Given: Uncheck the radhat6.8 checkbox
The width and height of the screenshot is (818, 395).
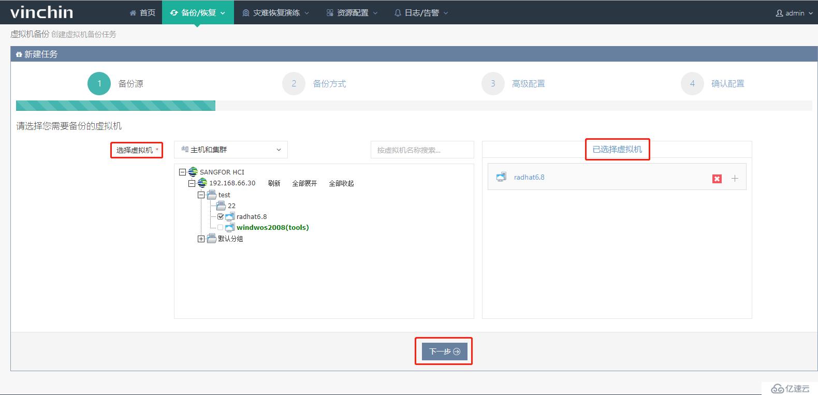Looking at the screenshot, I should [x=221, y=216].
